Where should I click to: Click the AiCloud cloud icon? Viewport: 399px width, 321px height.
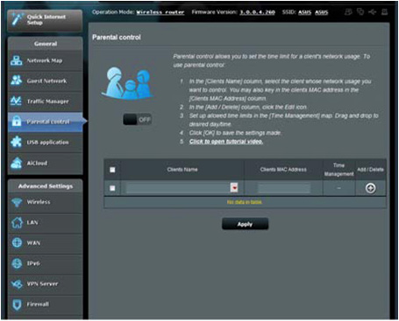pyautogui.click(x=17, y=163)
